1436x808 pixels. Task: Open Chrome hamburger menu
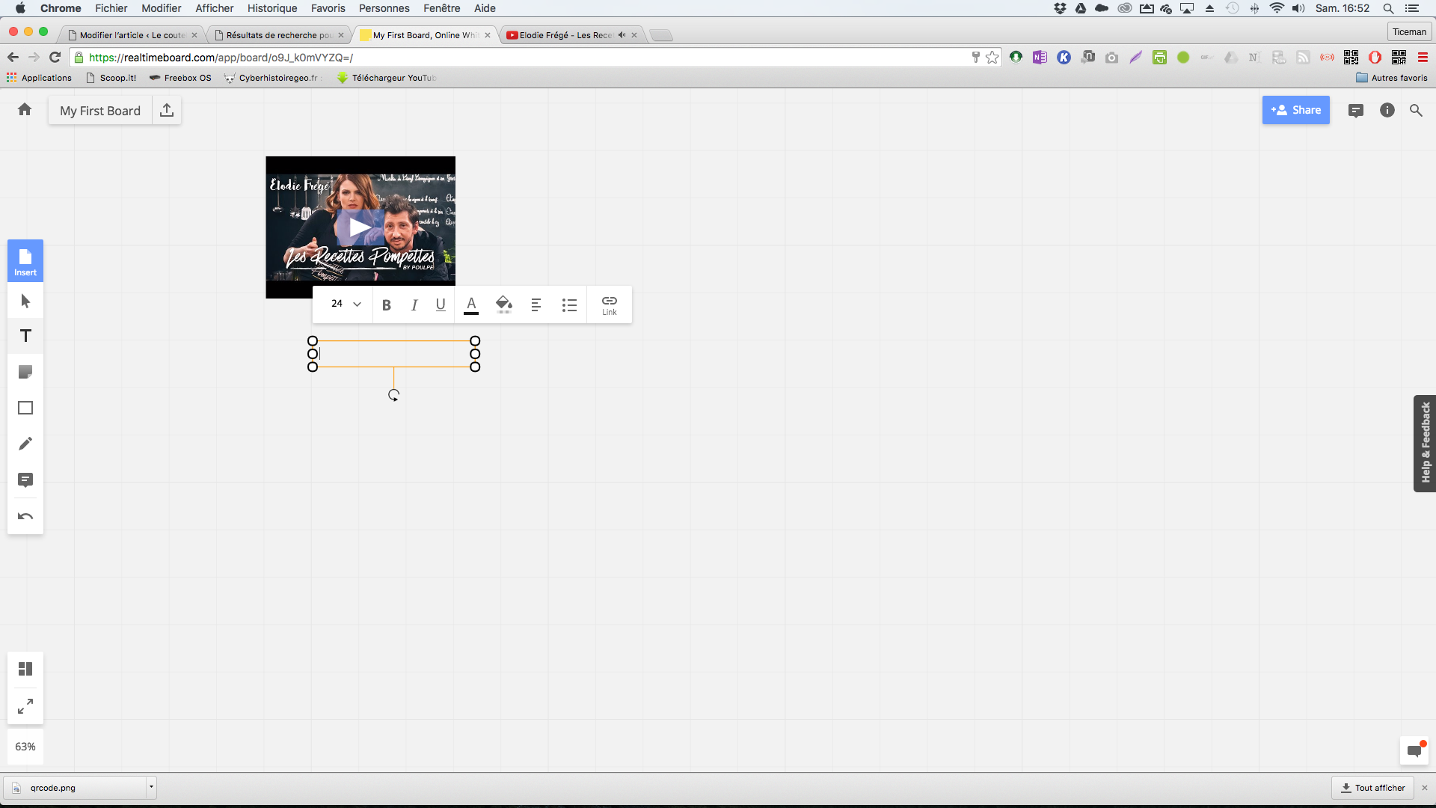point(1423,58)
